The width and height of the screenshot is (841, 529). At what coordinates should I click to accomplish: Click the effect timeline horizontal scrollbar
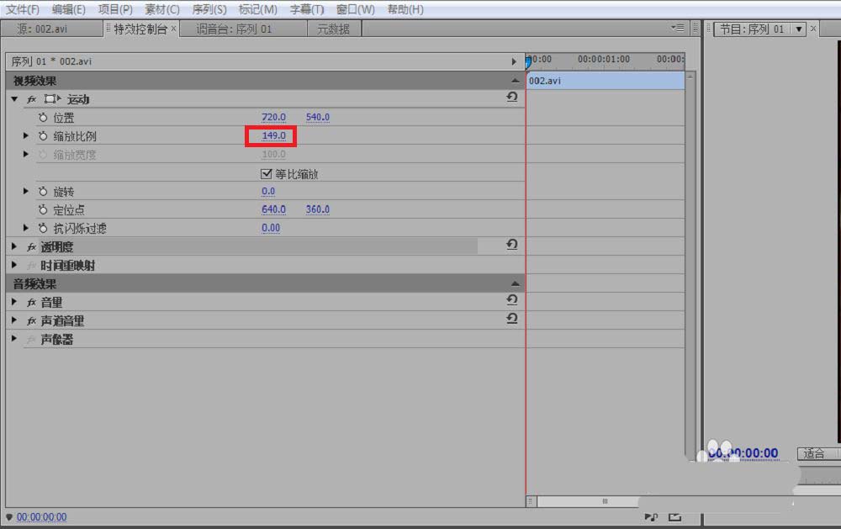[x=604, y=501]
